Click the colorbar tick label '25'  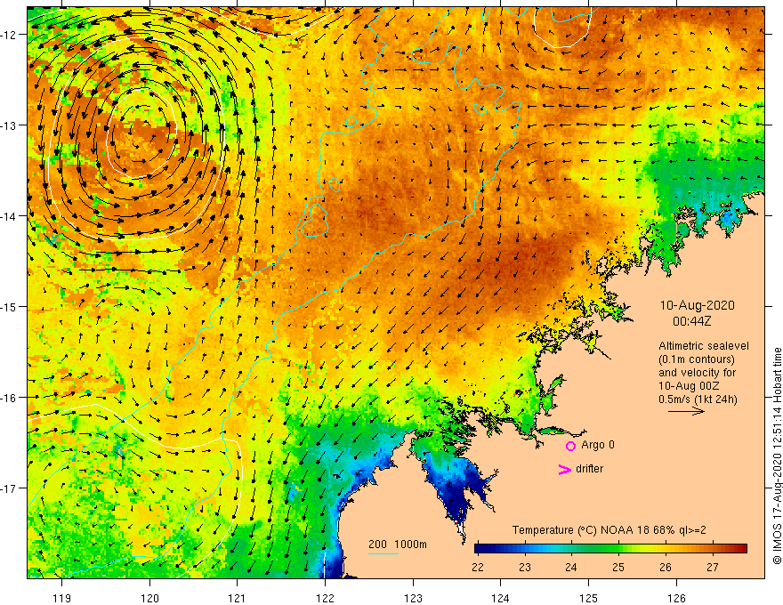pyautogui.click(x=618, y=567)
